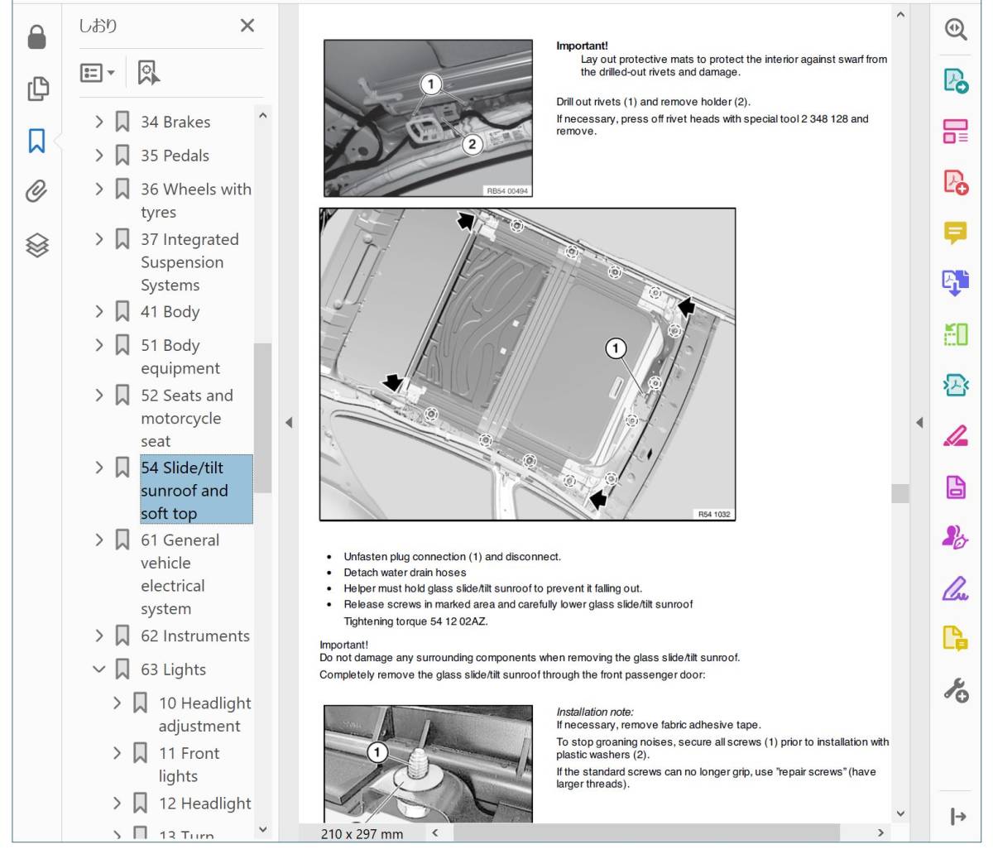This screenshot has height=854, width=993.
Task: Open the Export PDF tool
Action: coord(956,80)
